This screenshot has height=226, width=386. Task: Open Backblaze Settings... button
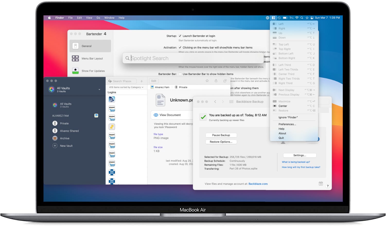click(x=300, y=155)
